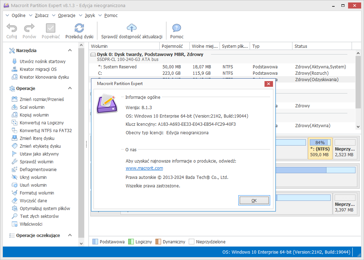Click Kreator migracji OS icon
The height and width of the screenshot is (260, 364).
(15, 69)
